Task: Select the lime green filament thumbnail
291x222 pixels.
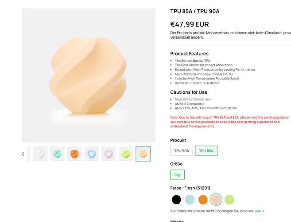Action: 126,154
